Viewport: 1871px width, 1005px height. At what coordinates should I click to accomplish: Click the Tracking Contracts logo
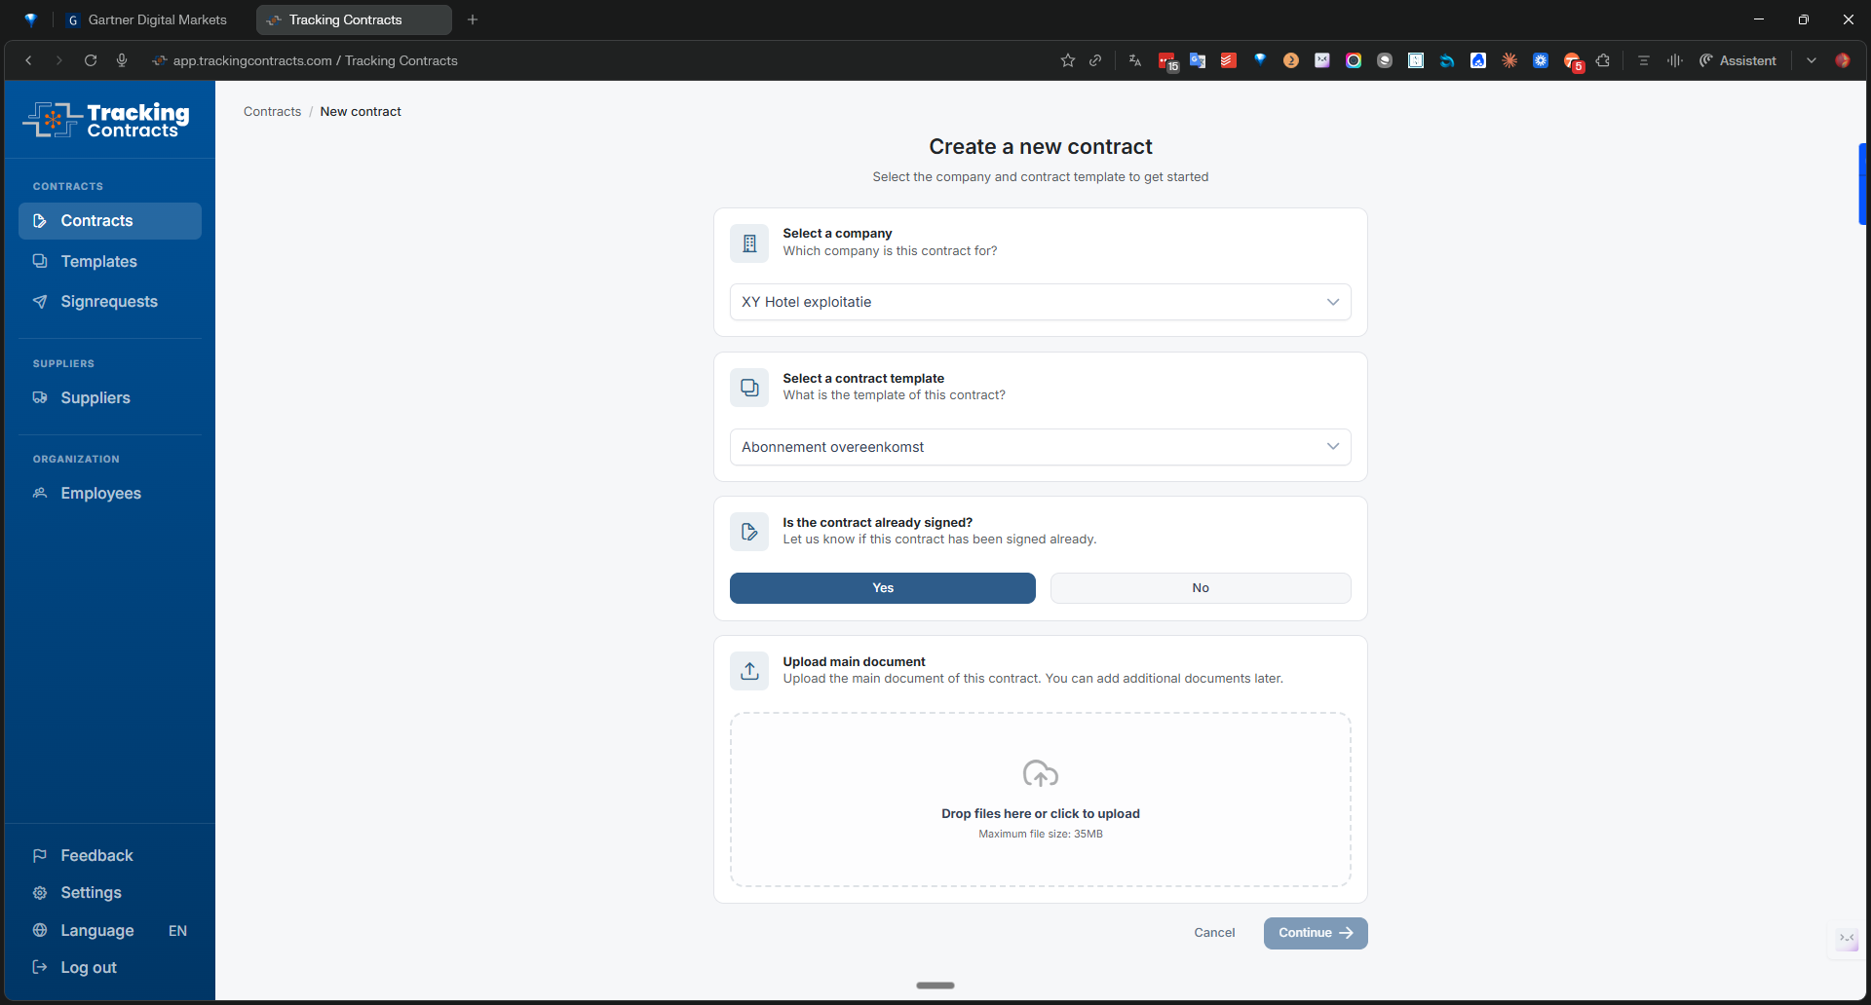pos(106,120)
